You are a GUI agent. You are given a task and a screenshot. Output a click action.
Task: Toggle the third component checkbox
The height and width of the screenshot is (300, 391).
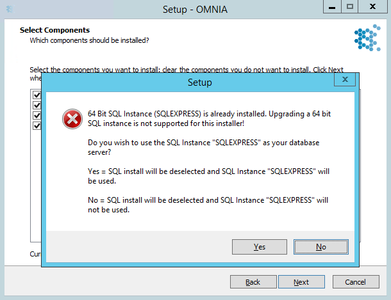[x=37, y=115]
